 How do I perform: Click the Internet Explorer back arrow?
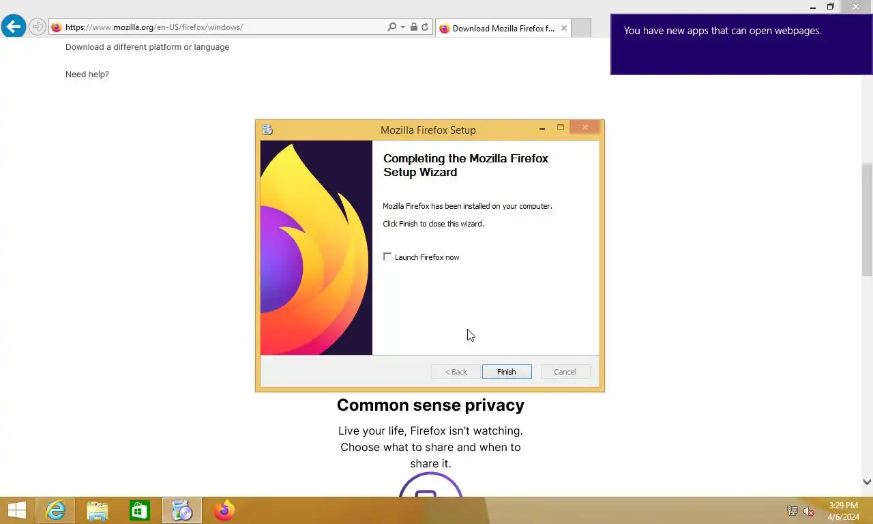point(13,27)
